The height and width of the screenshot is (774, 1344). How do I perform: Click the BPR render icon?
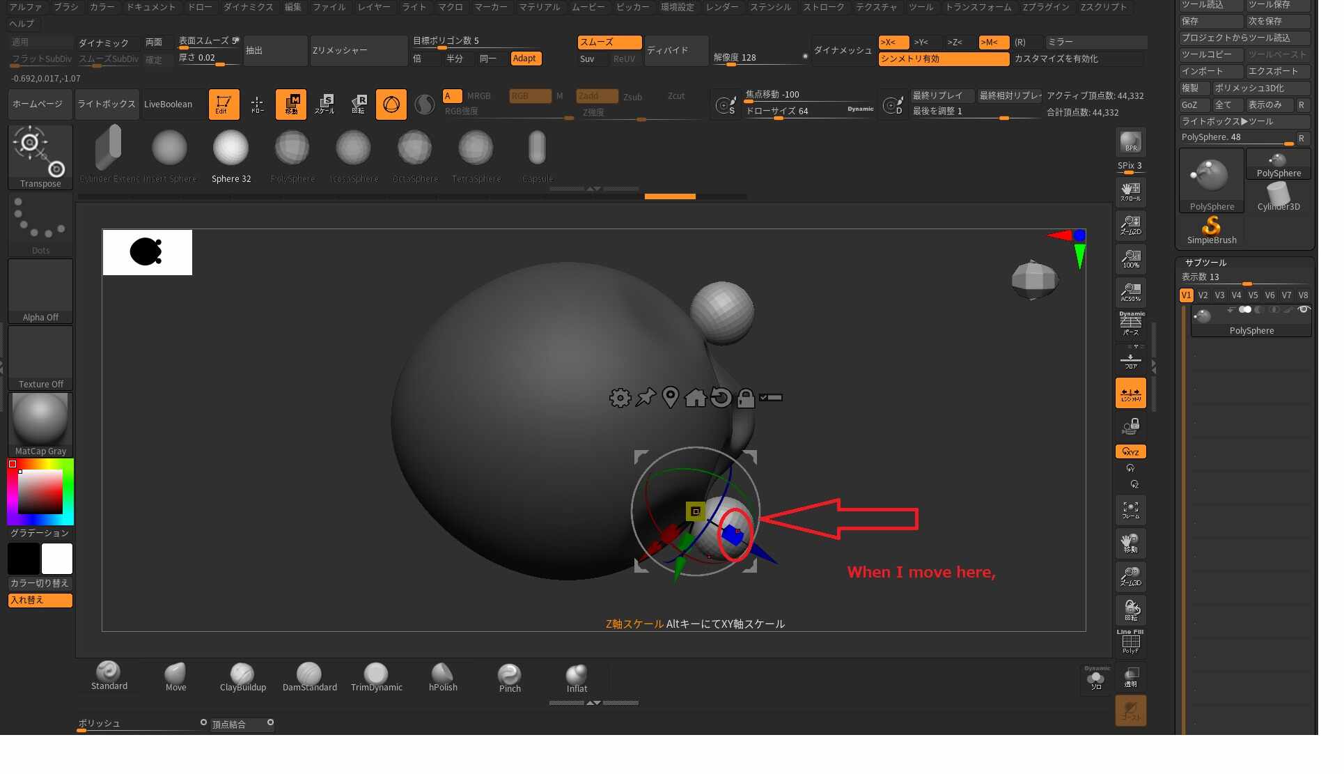pyautogui.click(x=1130, y=142)
